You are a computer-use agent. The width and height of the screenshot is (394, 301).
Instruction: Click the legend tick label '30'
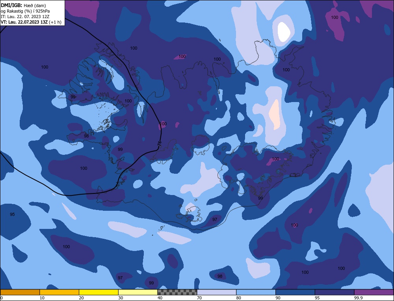[x=120, y=298]
